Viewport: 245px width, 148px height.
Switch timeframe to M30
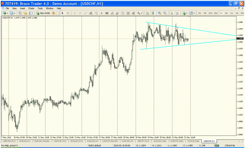click(216, 13)
